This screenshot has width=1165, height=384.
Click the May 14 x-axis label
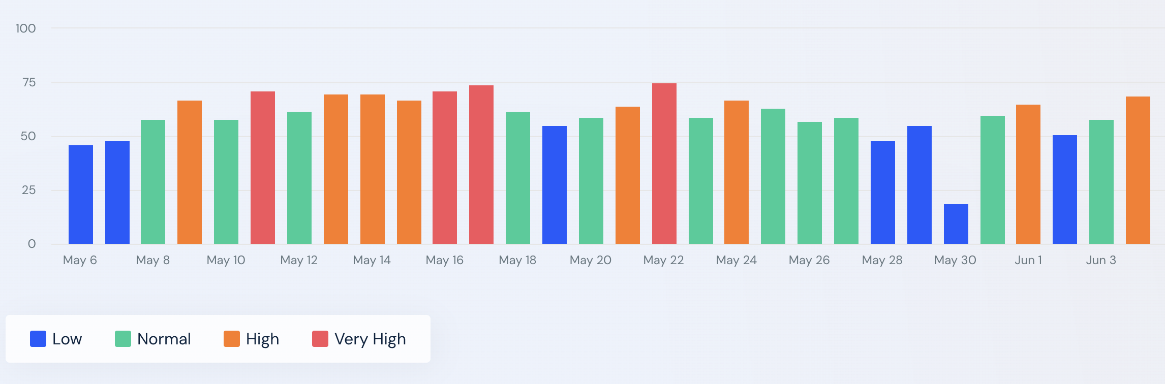pos(372,260)
